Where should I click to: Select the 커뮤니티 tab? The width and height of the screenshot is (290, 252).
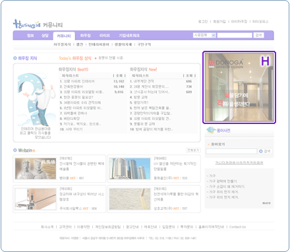64,36
